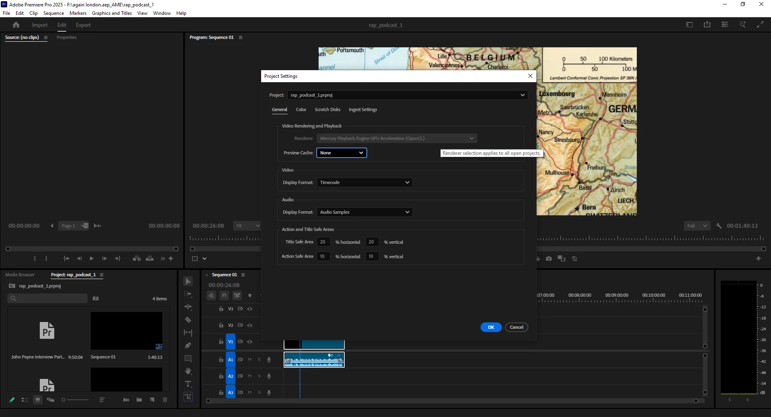
Task: Click the Home icon in header
Action: point(16,25)
